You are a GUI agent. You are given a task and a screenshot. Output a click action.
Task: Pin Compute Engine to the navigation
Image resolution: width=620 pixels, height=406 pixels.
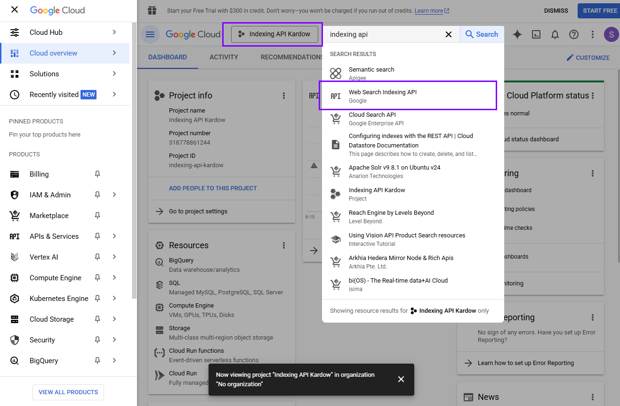97,277
